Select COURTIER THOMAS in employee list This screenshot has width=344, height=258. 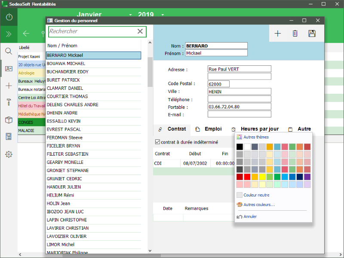(x=93, y=96)
